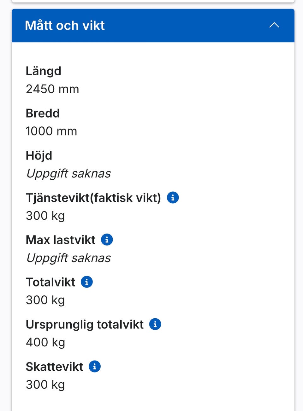
Task: Select 300 kg value under Skattevikt
Action: click(45, 385)
